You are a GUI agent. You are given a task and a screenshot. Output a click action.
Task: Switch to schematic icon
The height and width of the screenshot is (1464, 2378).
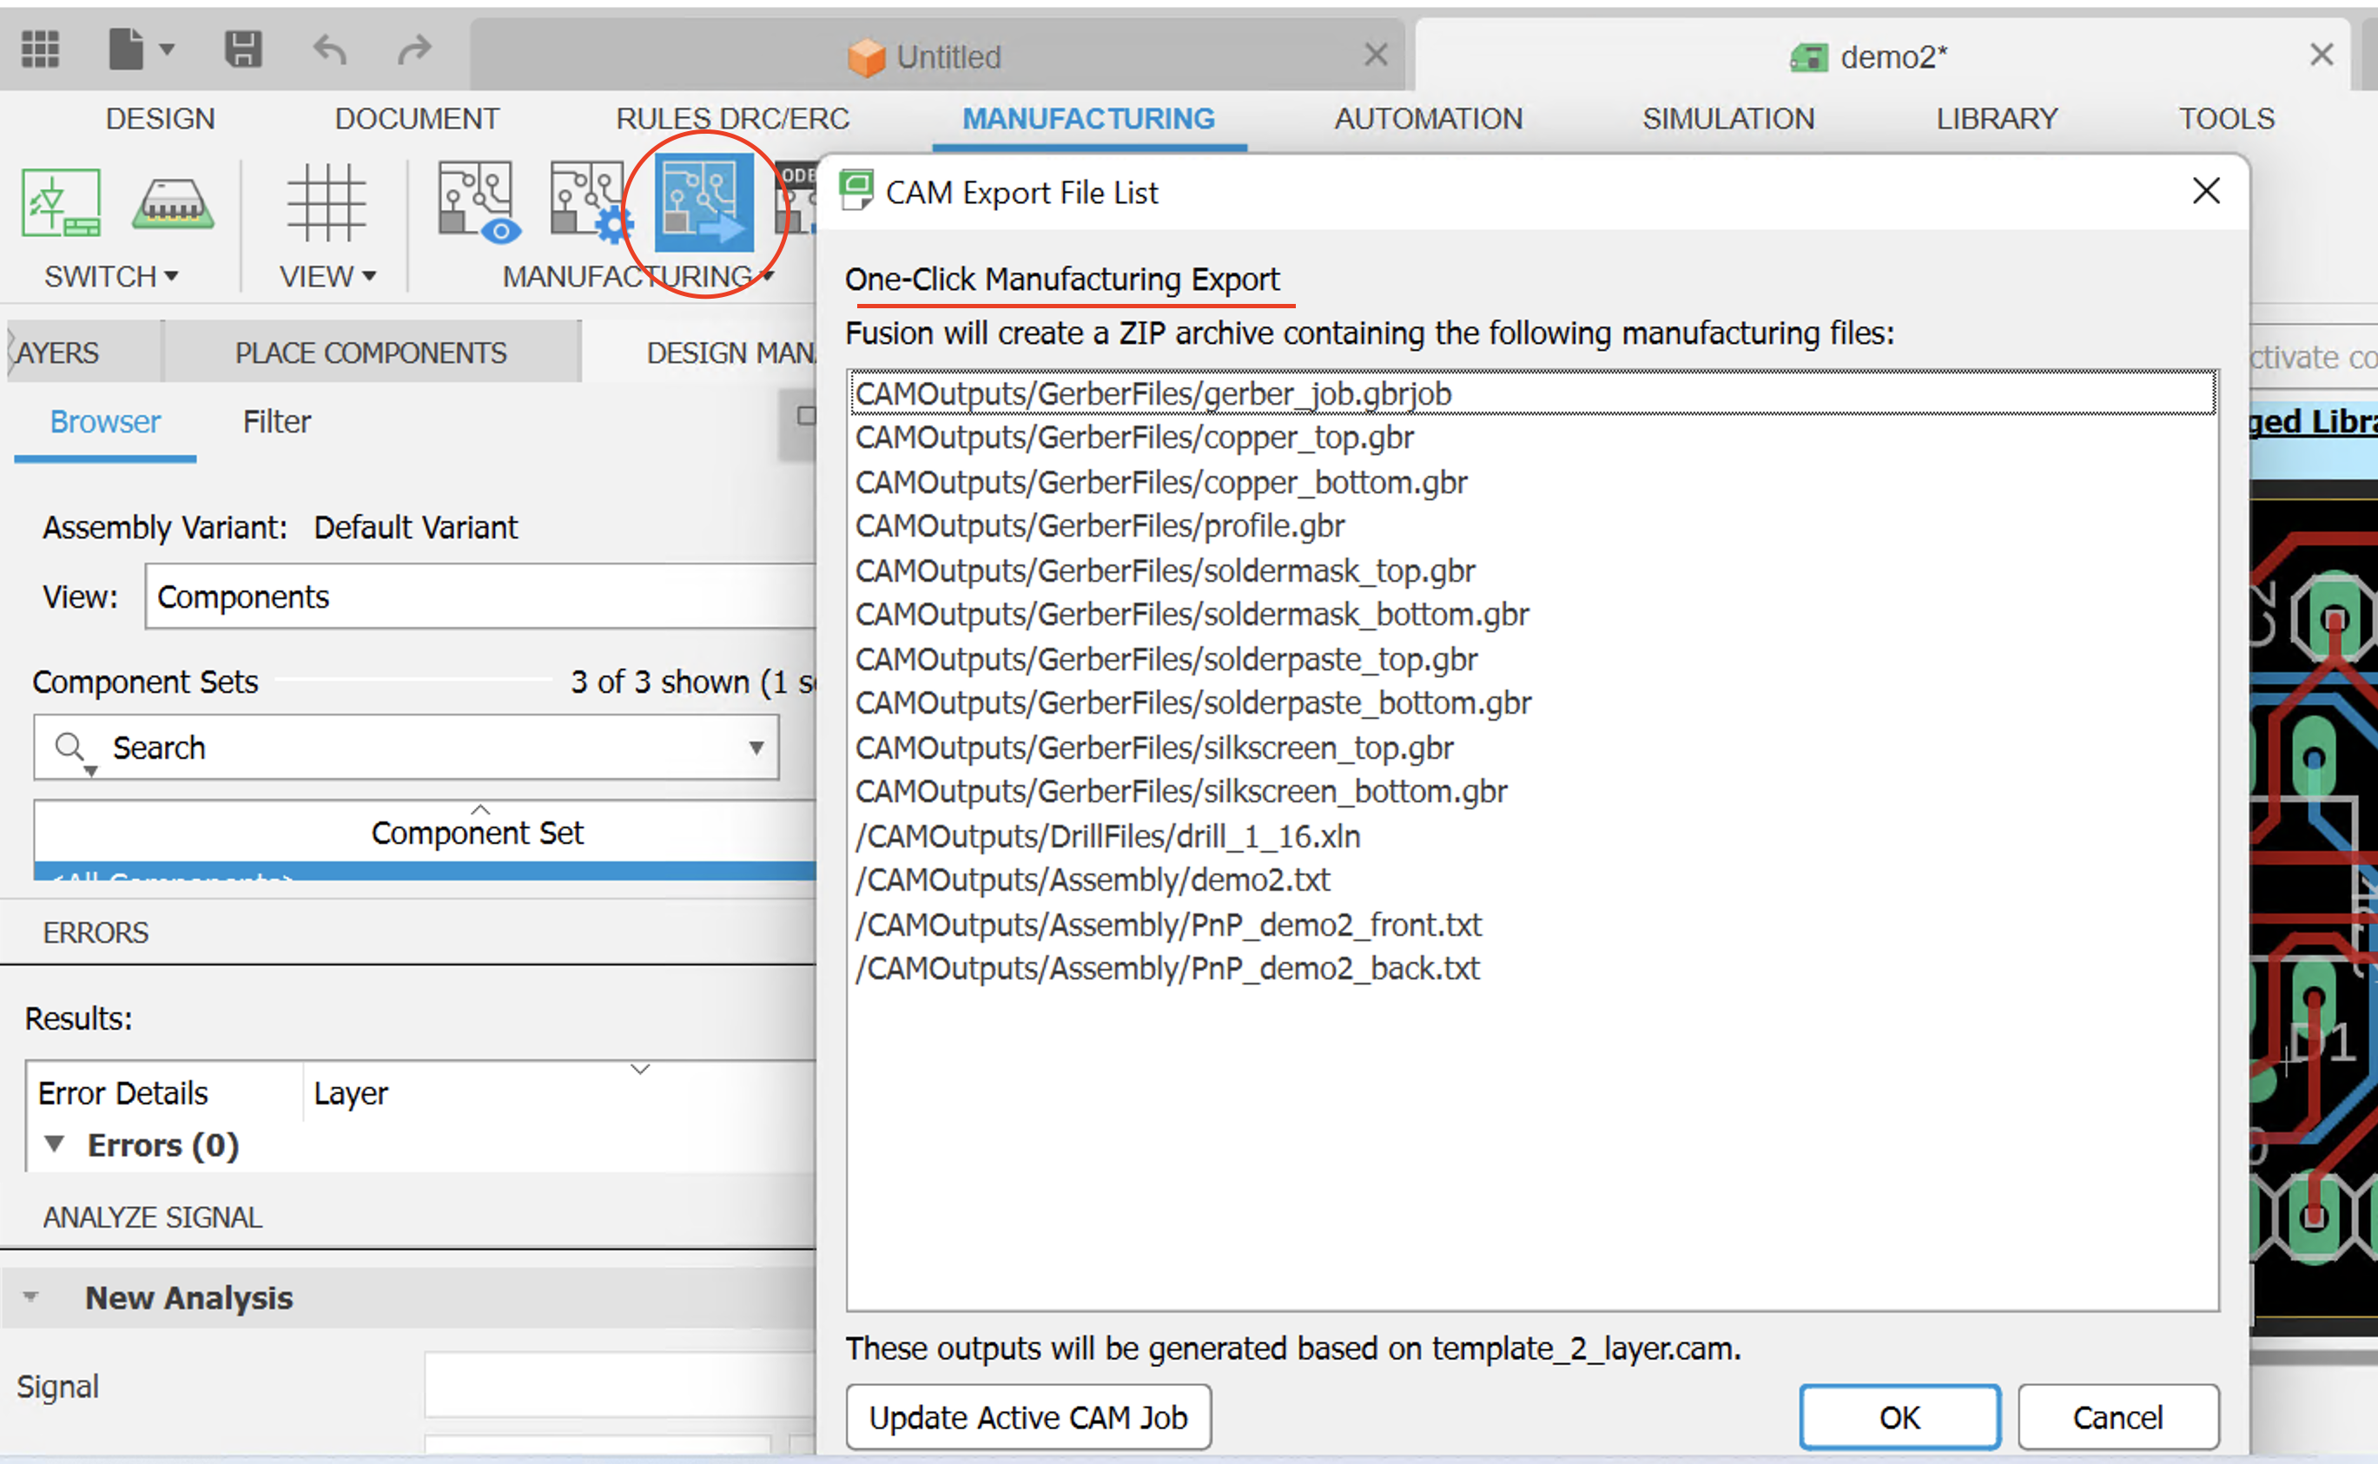point(61,202)
